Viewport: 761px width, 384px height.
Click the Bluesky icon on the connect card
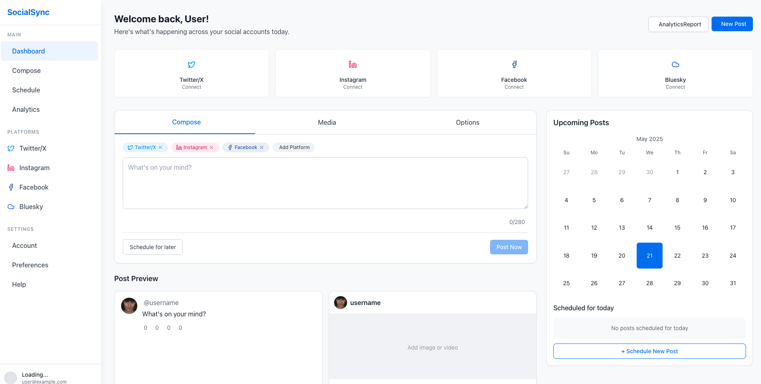[675, 64]
